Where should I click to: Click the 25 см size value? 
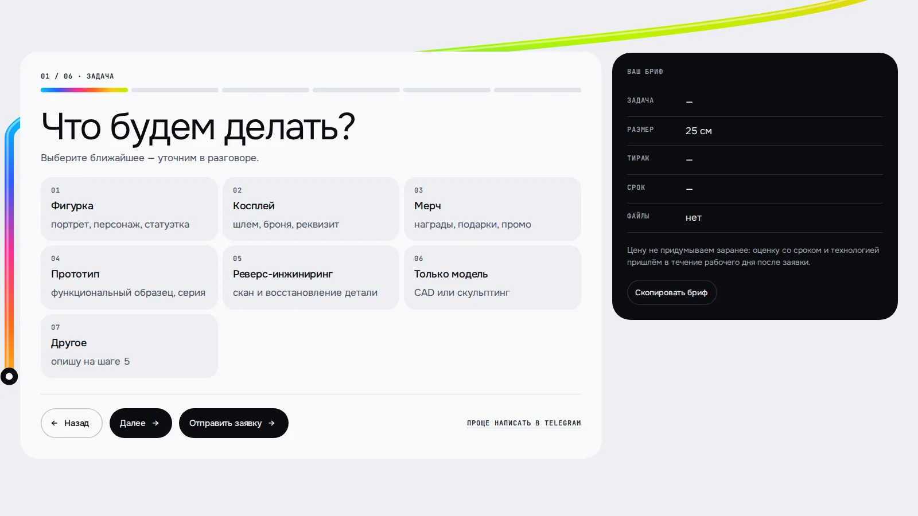click(x=698, y=131)
